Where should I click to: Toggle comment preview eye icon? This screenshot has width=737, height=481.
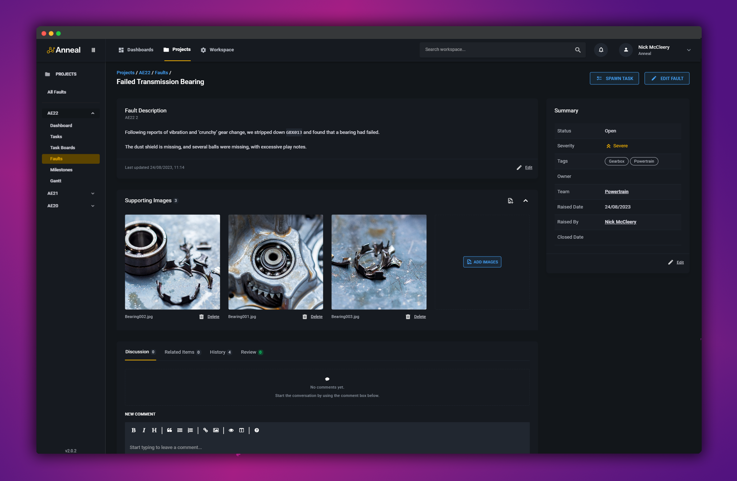231,430
